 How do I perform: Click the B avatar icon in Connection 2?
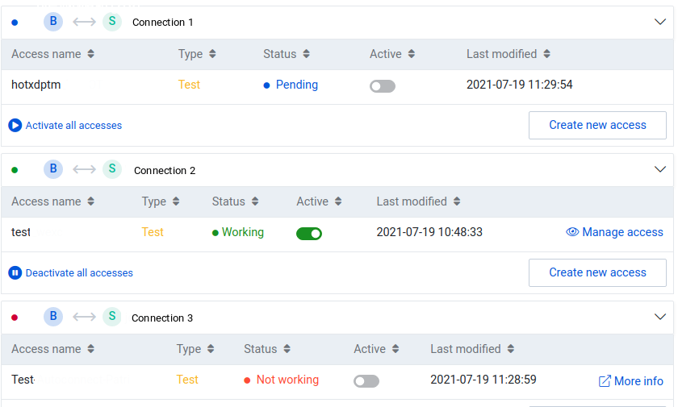click(53, 169)
